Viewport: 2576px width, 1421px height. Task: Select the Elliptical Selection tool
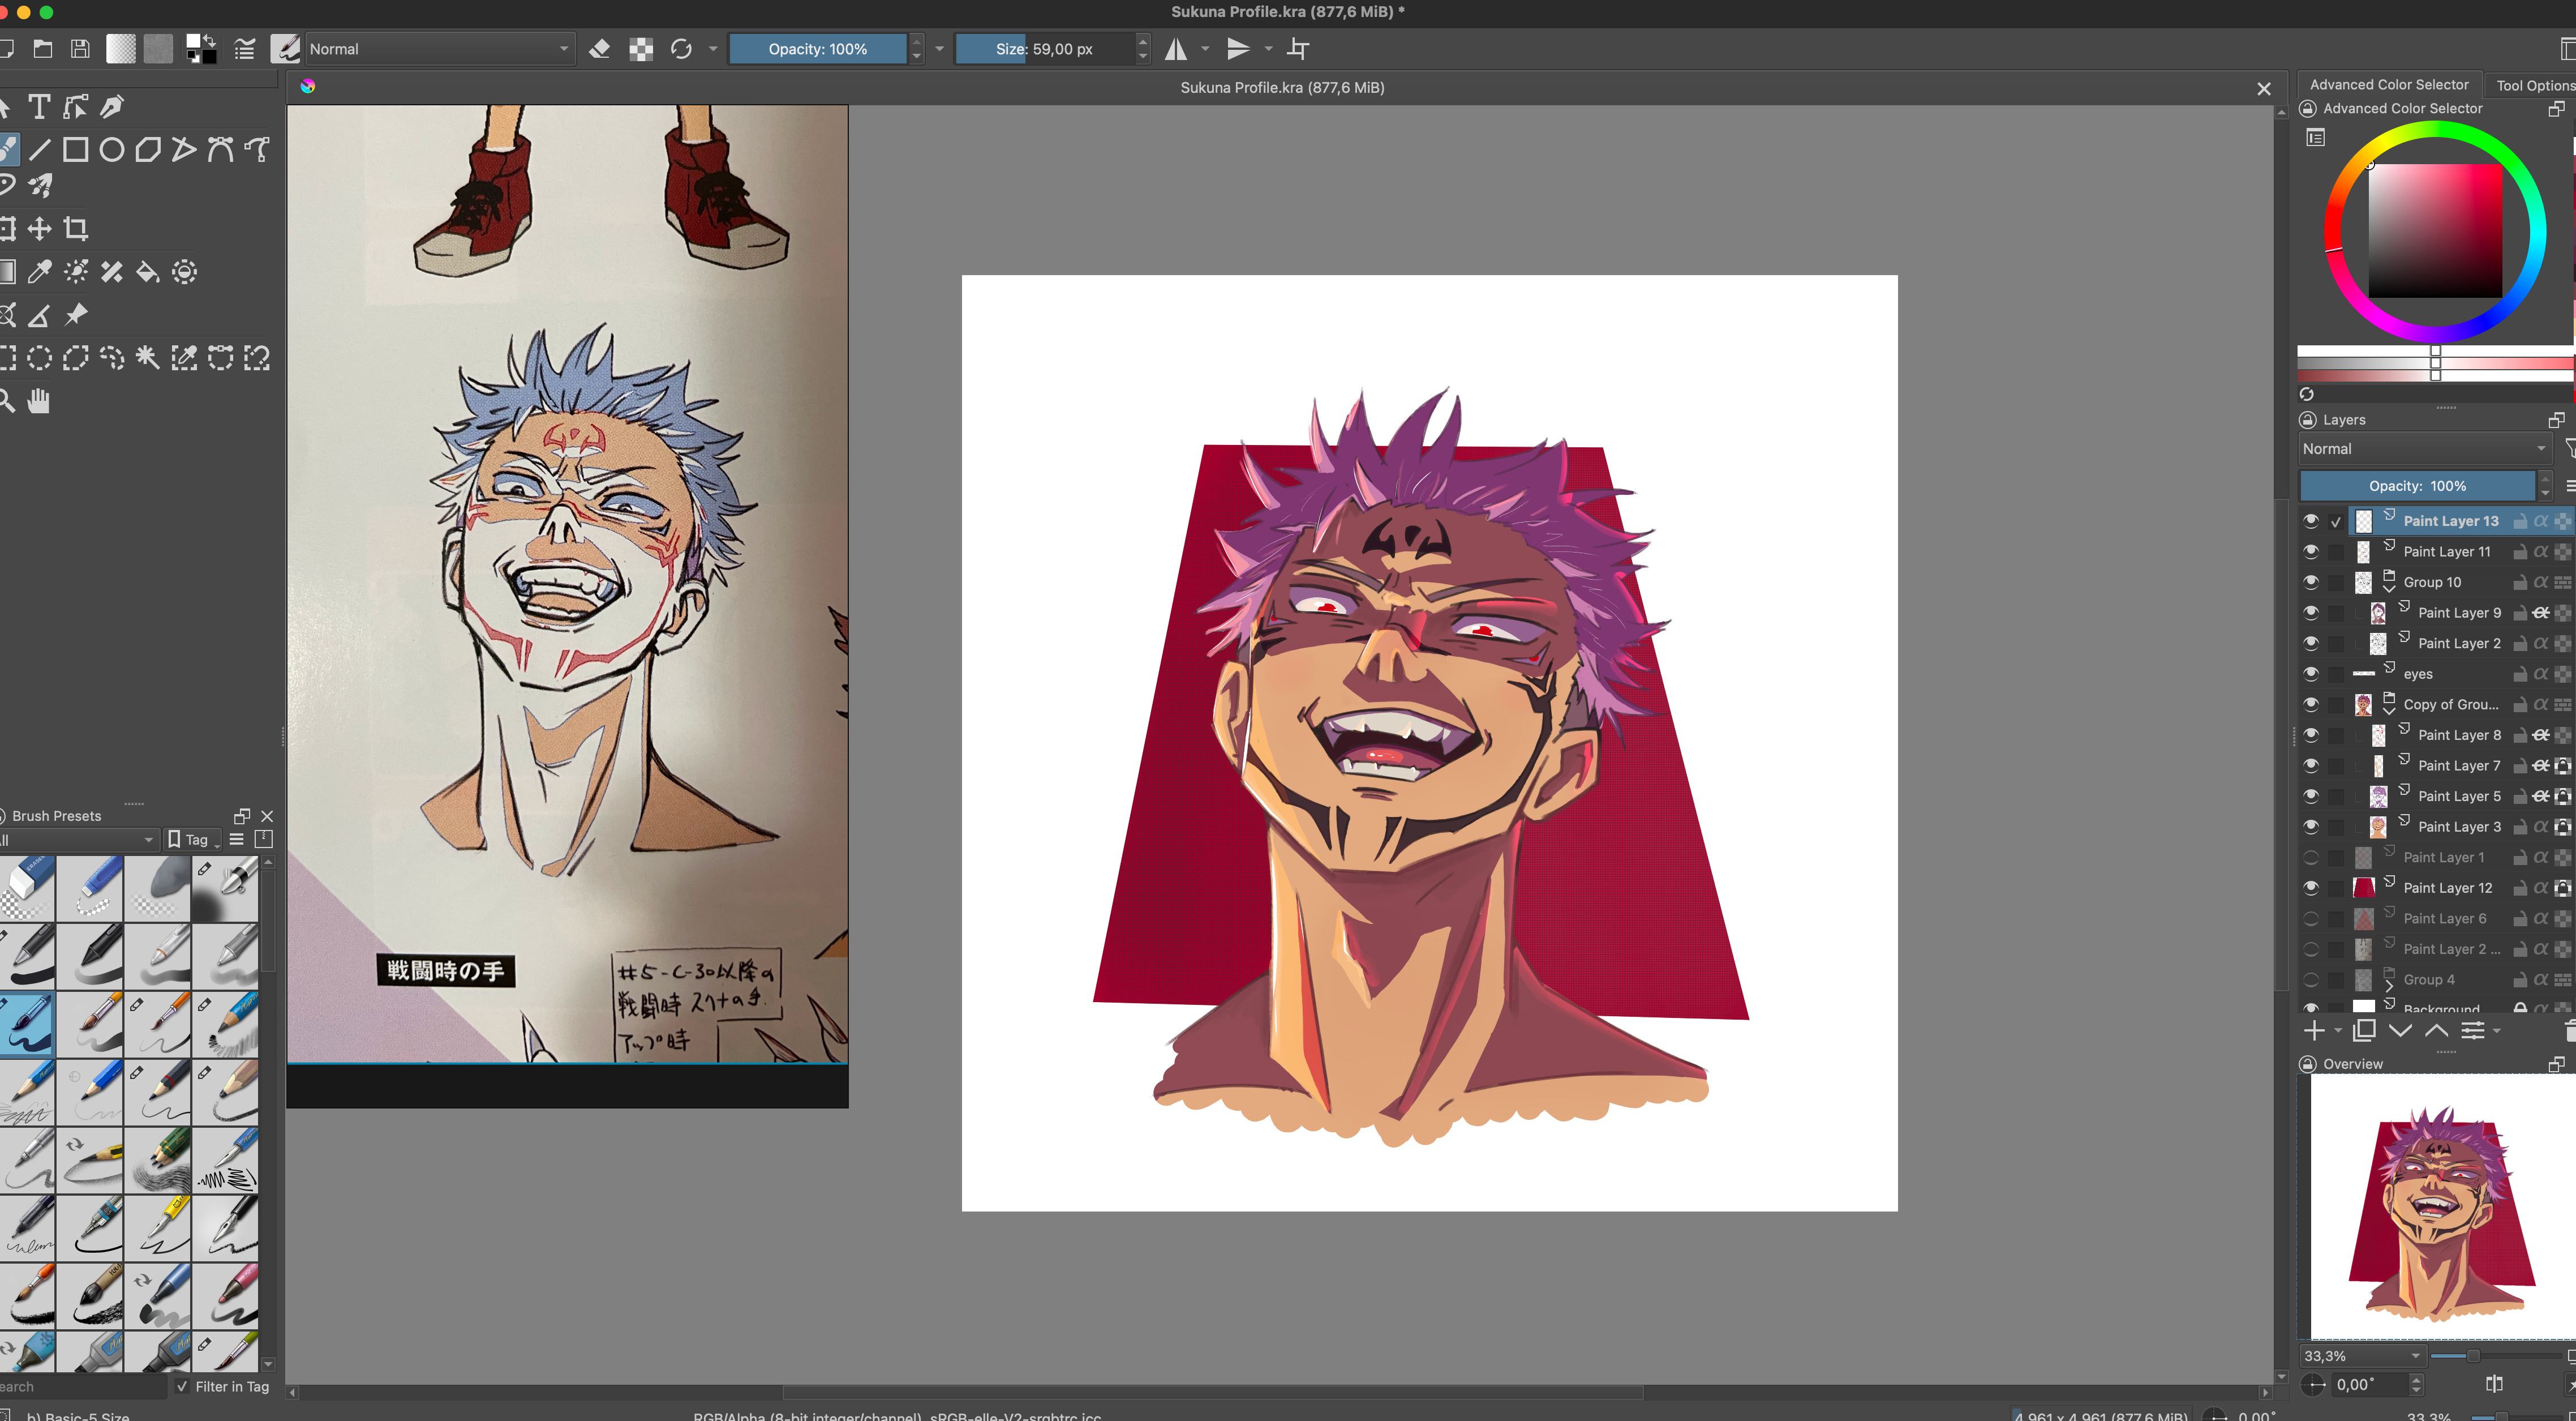(x=39, y=358)
